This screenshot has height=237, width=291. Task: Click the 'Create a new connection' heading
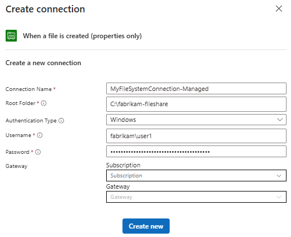pyautogui.click(x=43, y=63)
